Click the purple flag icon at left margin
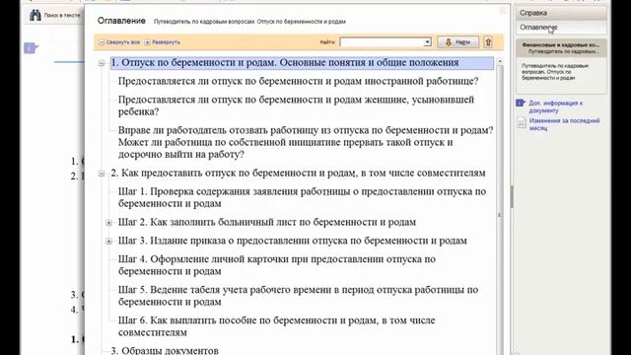The height and width of the screenshot is (355, 631). tap(31, 48)
